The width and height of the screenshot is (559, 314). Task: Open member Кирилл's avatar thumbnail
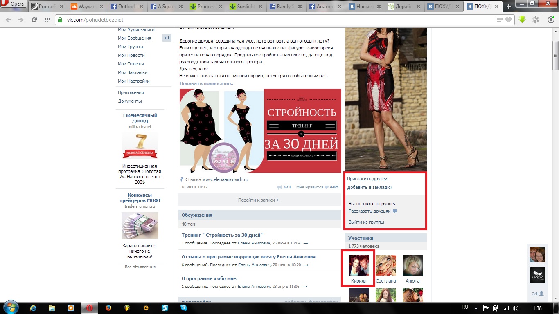pyautogui.click(x=358, y=265)
